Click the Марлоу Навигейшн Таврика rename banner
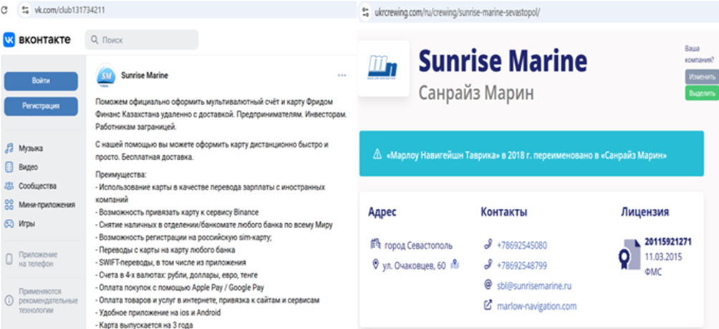Image resolution: width=719 pixels, height=329 pixels. 531,154
